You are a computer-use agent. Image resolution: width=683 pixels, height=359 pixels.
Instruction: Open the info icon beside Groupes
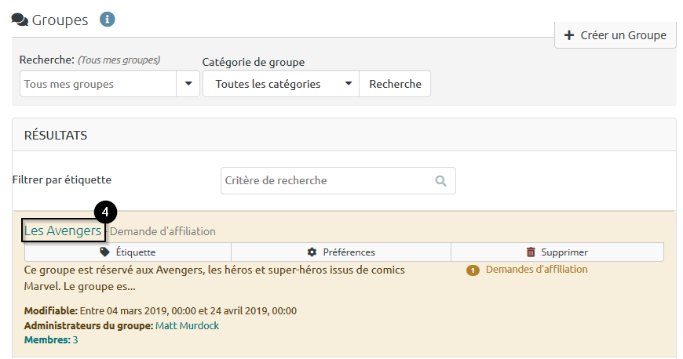click(108, 19)
